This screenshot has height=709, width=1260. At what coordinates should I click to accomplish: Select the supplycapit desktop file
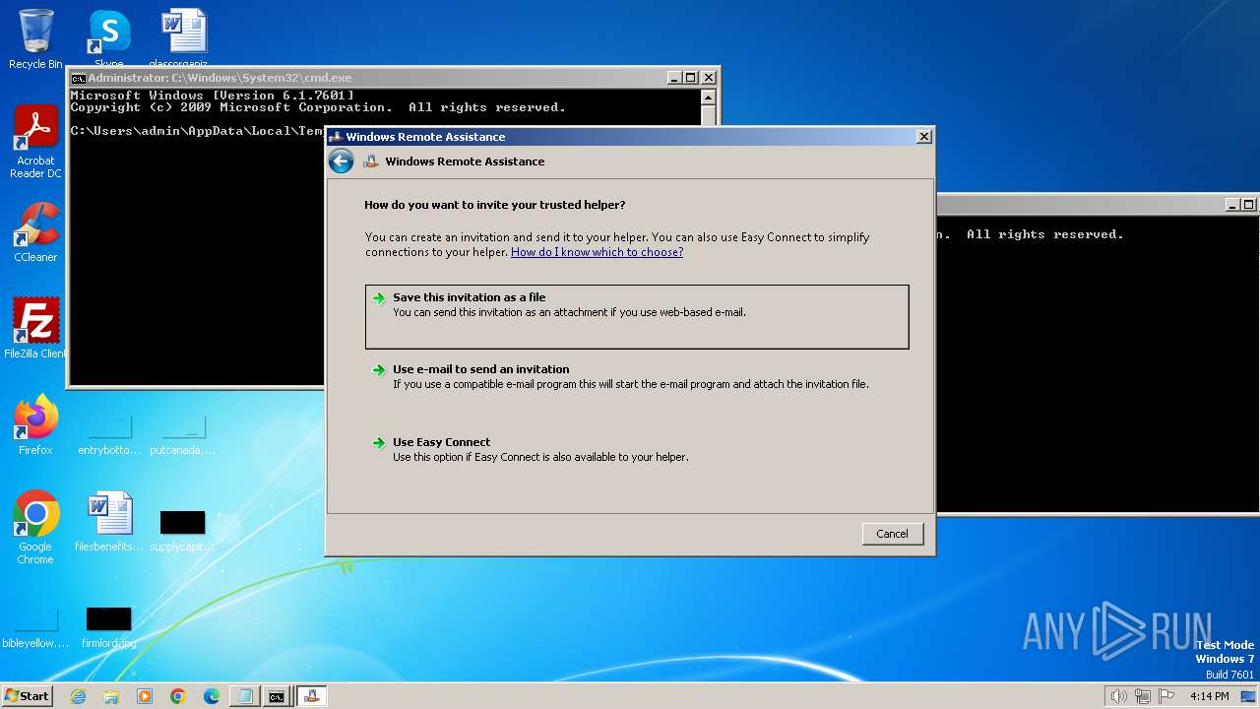tap(182, 529)
